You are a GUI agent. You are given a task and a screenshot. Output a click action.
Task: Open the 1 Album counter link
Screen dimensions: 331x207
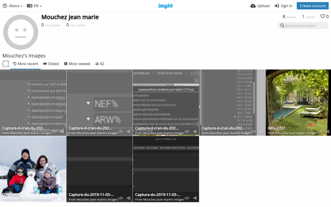click(308, 17)
